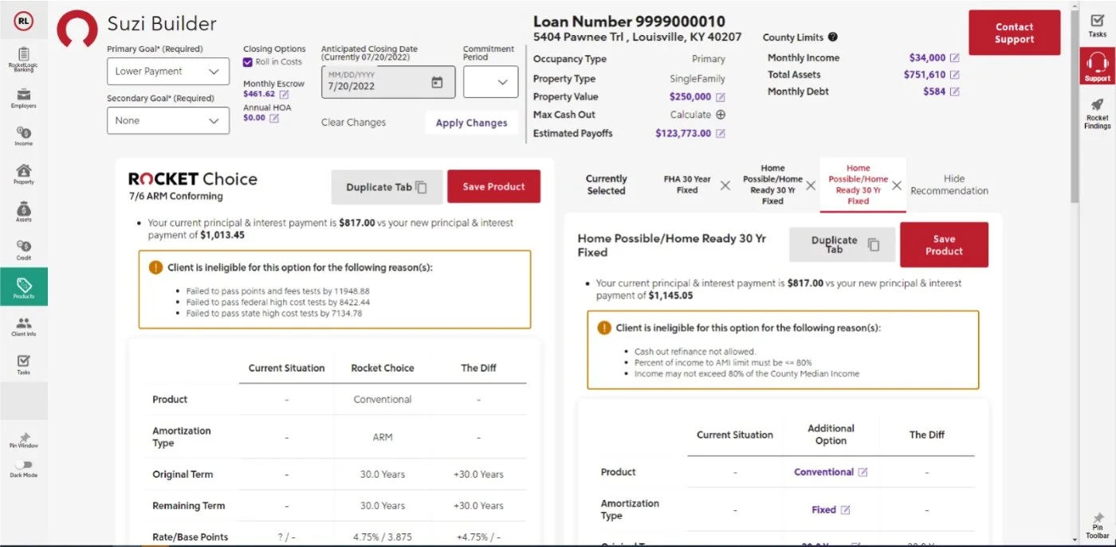Edit the Annual HOA amount
1116x547 pixels.
point(274,118)
